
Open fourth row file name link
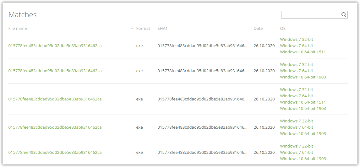[55, 127]
